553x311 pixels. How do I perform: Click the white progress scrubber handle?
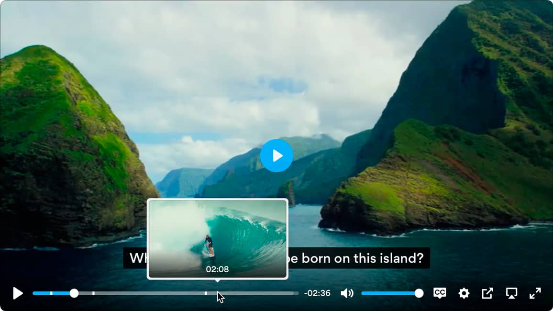tap(74, 293)
